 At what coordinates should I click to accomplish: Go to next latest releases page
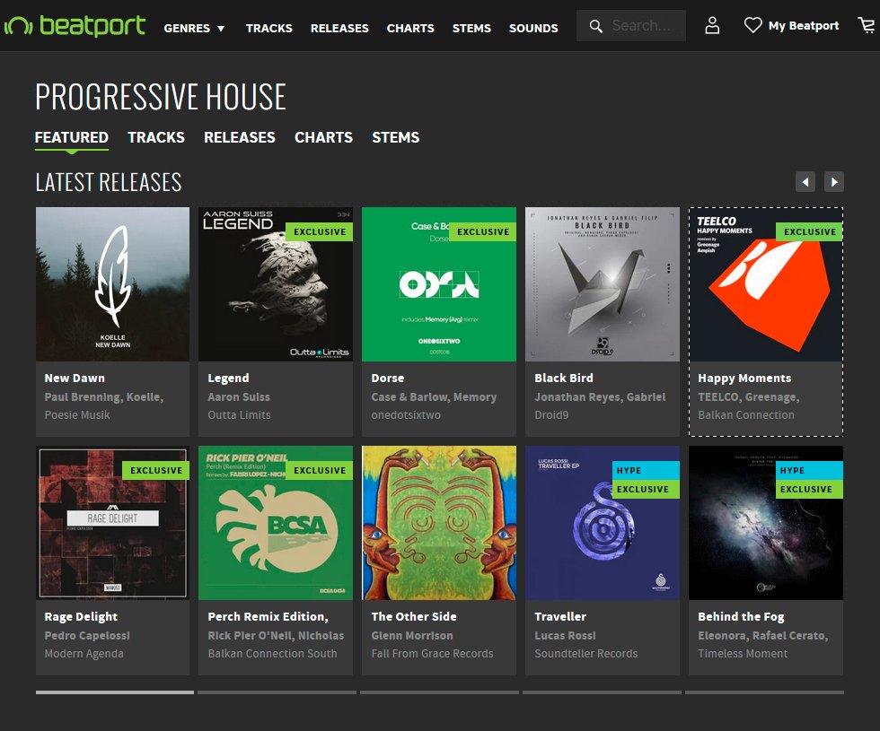click(x=834, y=181)
